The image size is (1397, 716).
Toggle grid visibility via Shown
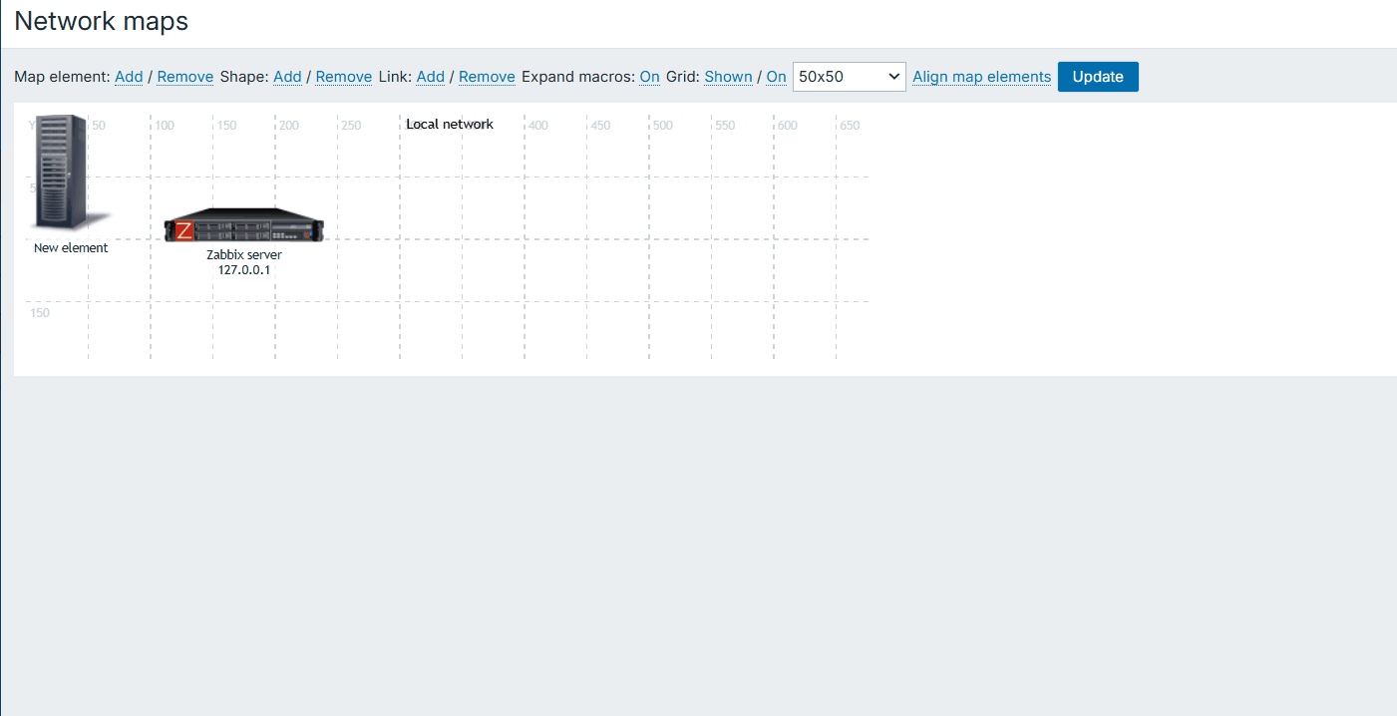click(x=728, y=77)
